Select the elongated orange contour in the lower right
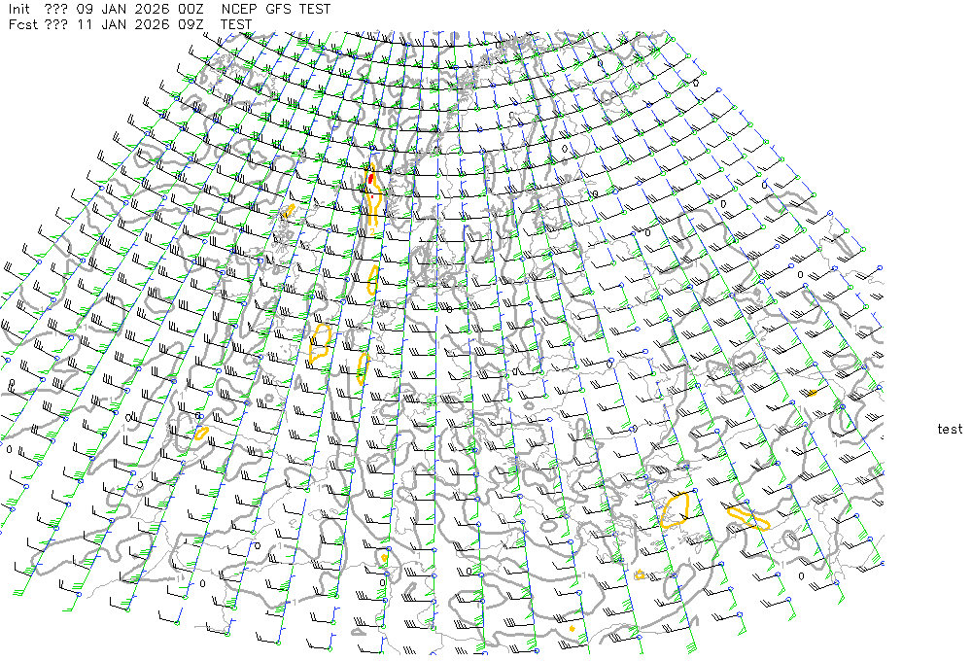 coord(747,518)
